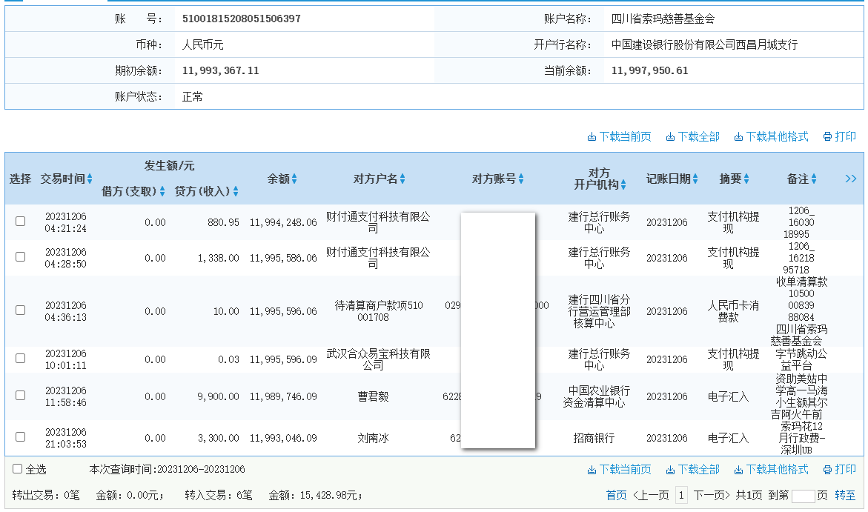Click credit amount 880.95
This screenshot has width=868, height=512.
(x=224, y=222)
